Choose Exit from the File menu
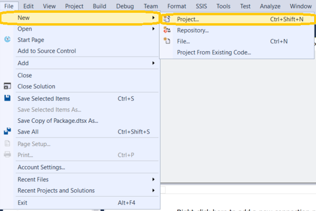 (23, 203)
